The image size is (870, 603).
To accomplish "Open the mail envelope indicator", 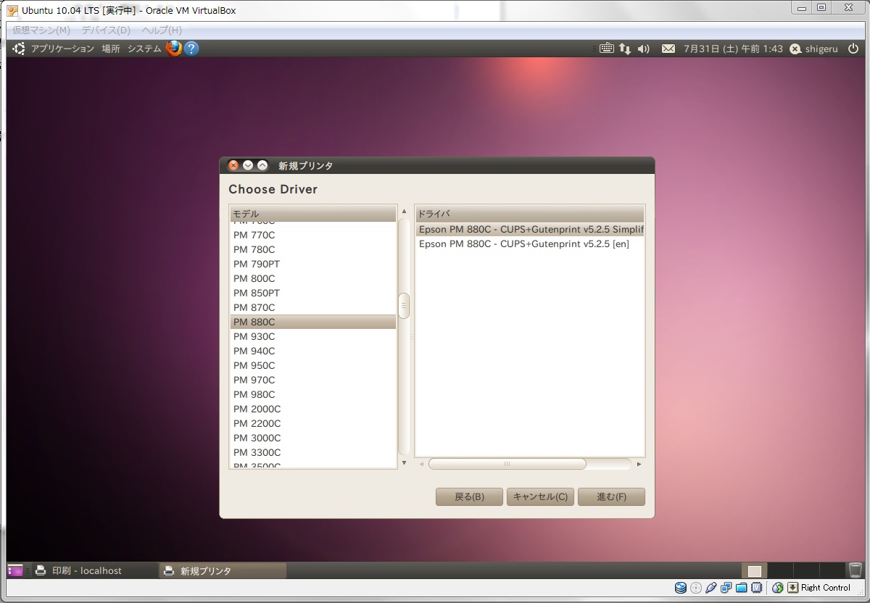I will 668,49.
